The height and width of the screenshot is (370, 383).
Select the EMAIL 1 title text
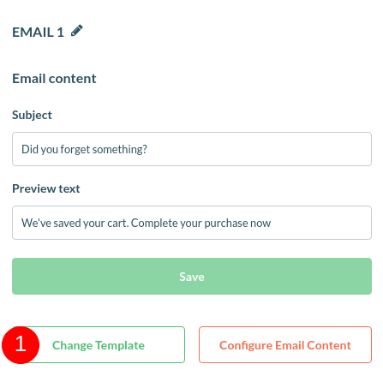[38, 32]
